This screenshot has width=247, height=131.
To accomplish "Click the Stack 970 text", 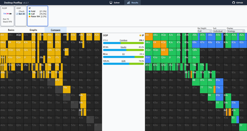I will pyautogui.click(x=7, y=22).
